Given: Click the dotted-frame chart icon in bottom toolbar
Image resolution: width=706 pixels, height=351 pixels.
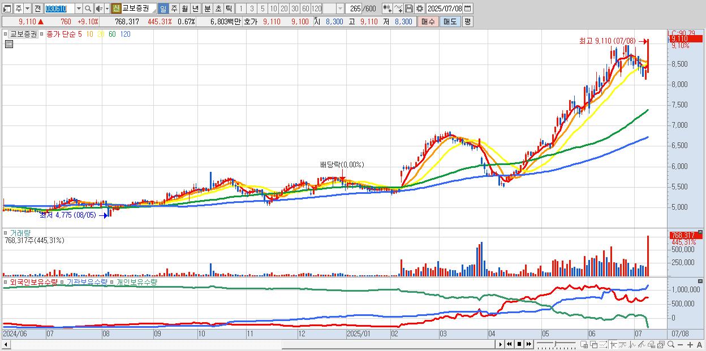Looking at the screenshot, I should pyautogui.click(x=603, y=345).
